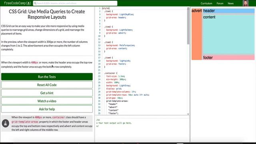Click 'background: LightGray;' line
This screenshot has width=256, height=144.
[118, 86]
